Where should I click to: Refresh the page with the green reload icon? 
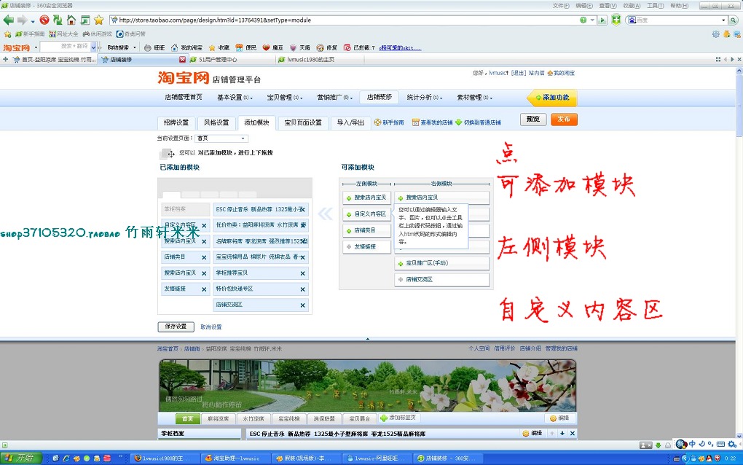click(x=58, y=20)
